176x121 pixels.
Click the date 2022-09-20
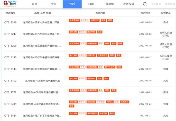[x=145, y=34]
